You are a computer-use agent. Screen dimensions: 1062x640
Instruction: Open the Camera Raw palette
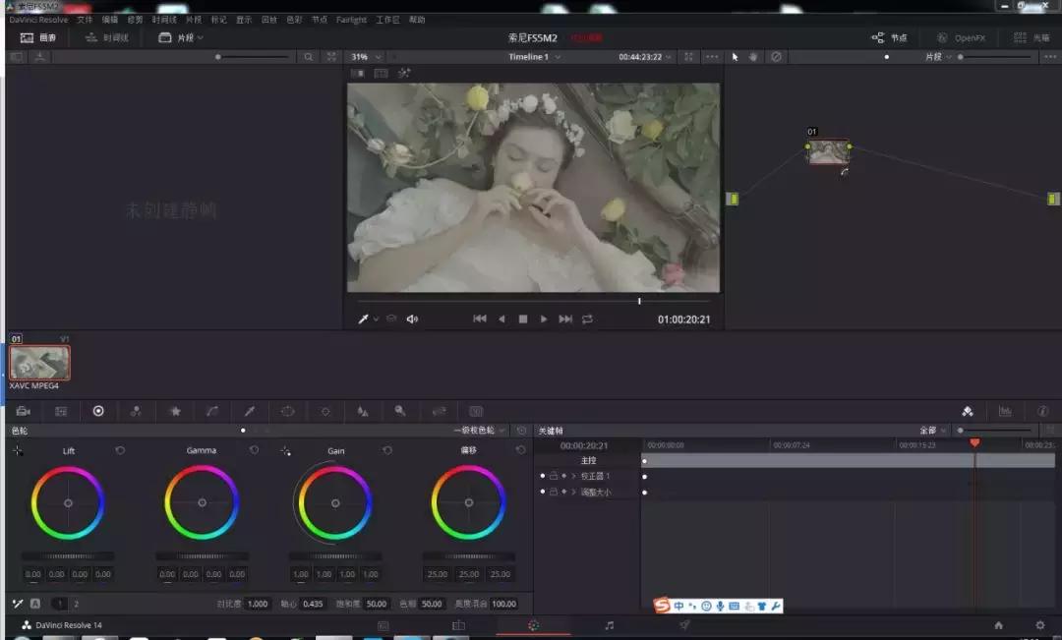[22, 411]
